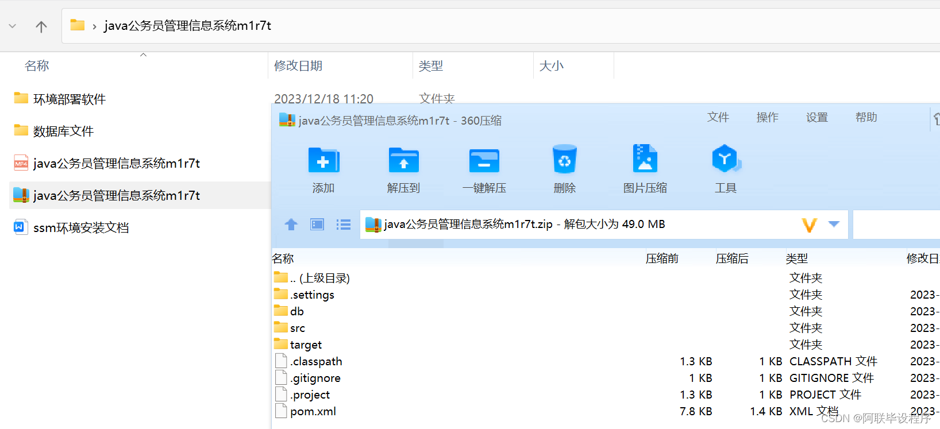Viewport: 940px width, 429px height.
Task: Open the 操作 menu in 360压缩
Action: (768, 117)
